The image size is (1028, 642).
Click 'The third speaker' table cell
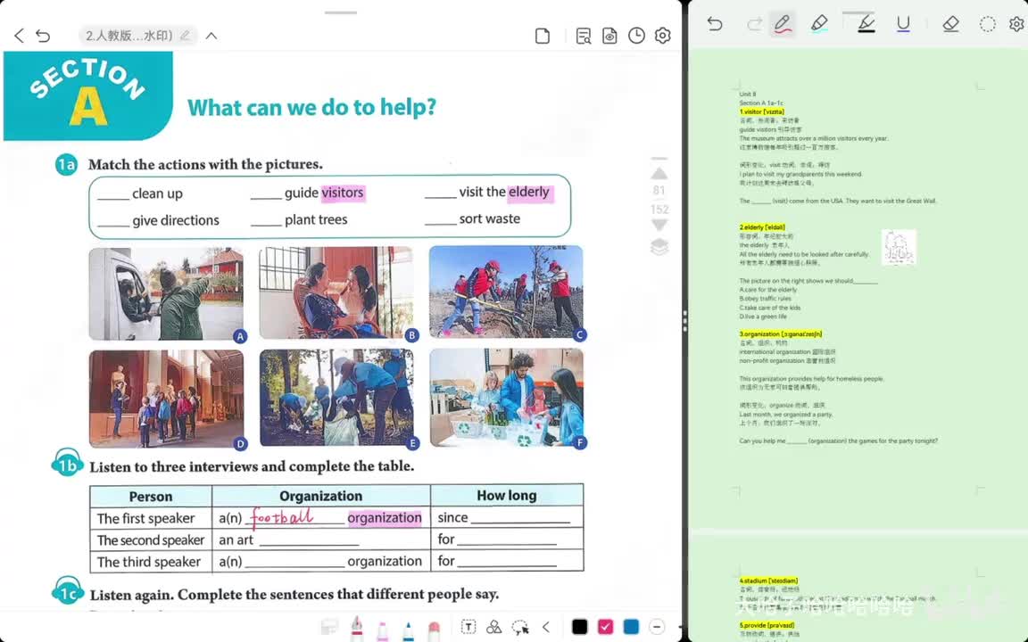coord(151,562)
